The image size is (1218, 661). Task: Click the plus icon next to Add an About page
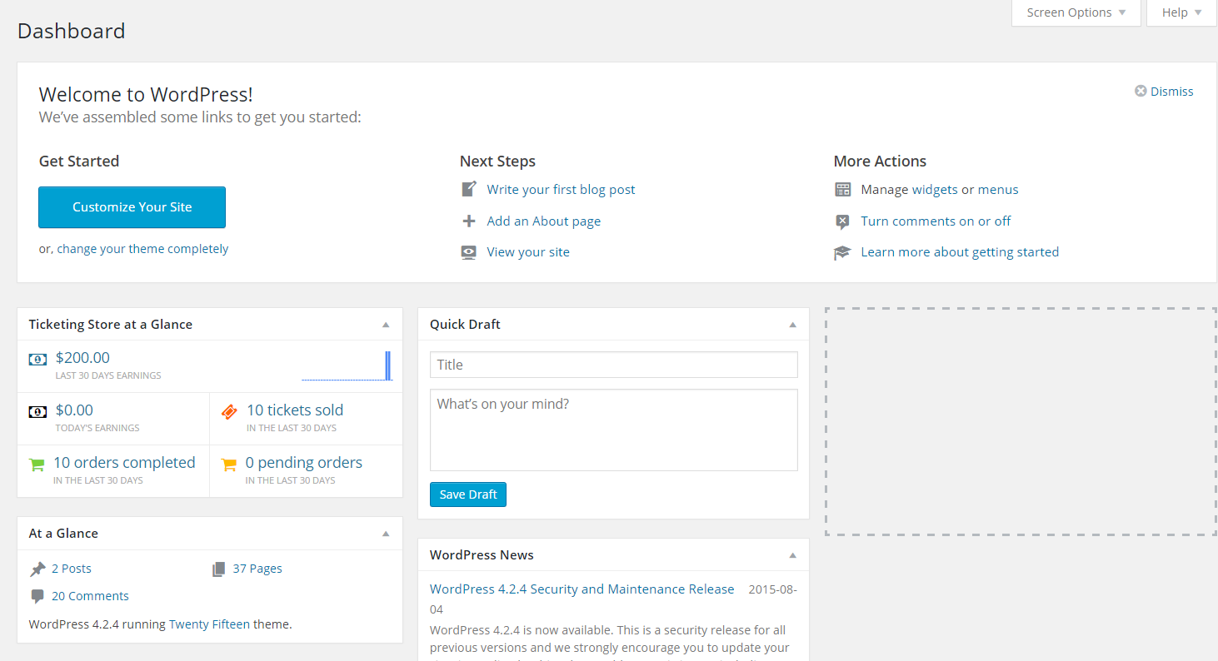point(469,221)
